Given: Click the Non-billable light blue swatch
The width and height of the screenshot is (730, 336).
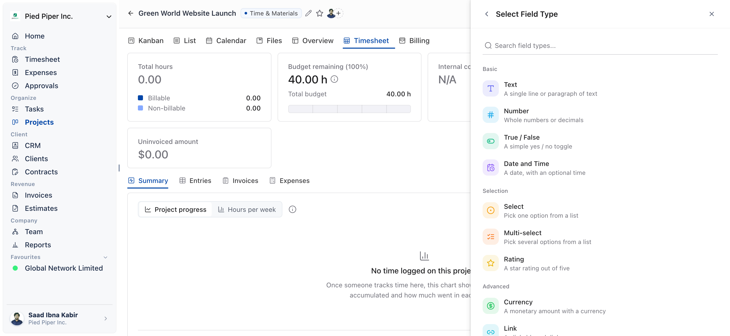Looking at the screenshot, I should (x=140, y=108).
